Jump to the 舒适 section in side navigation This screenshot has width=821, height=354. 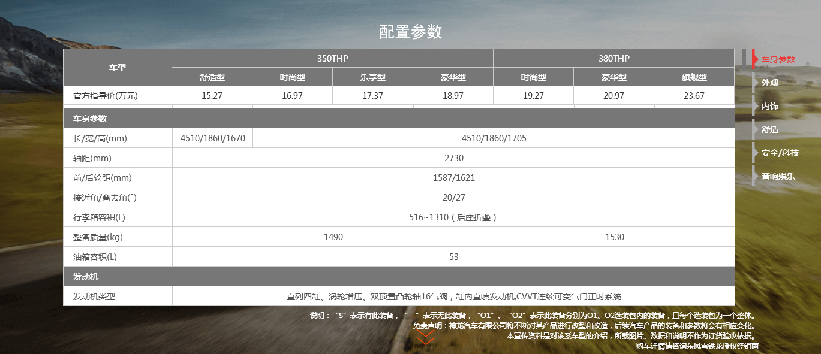pos(770,129)
